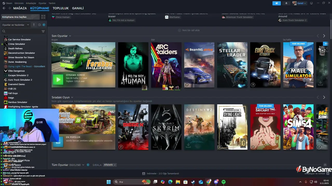Viewport: 332px width, 186px height.
Task: Open Stellar Trader game cover
Action: click(x=232, y=65)
